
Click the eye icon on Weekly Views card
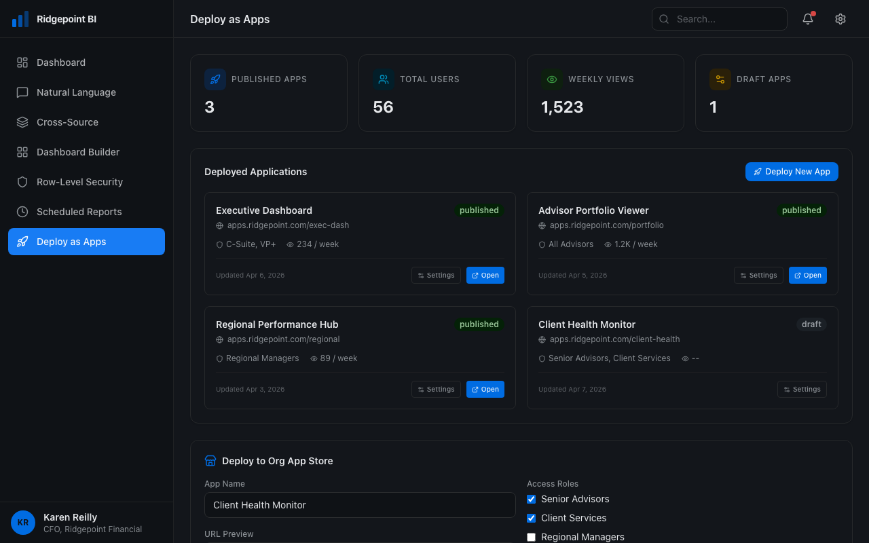(x=552, y=79)
